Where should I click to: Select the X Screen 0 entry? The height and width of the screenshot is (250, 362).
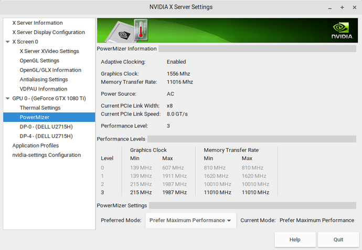tap(25, 42)
